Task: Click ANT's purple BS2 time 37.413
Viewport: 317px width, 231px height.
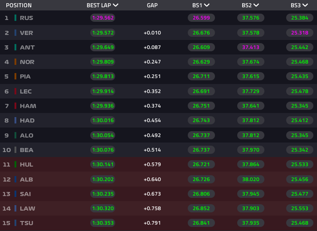Action: click(251, 47)
